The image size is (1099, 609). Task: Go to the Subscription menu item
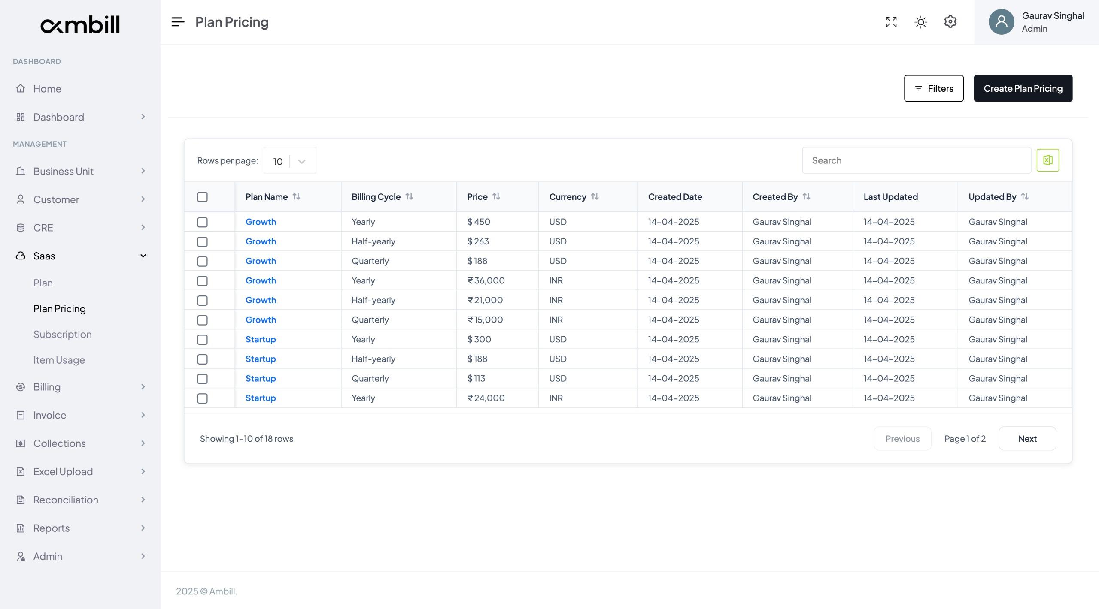pos(63,334)
